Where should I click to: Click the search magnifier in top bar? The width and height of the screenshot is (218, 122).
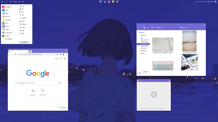pos(7,2)
